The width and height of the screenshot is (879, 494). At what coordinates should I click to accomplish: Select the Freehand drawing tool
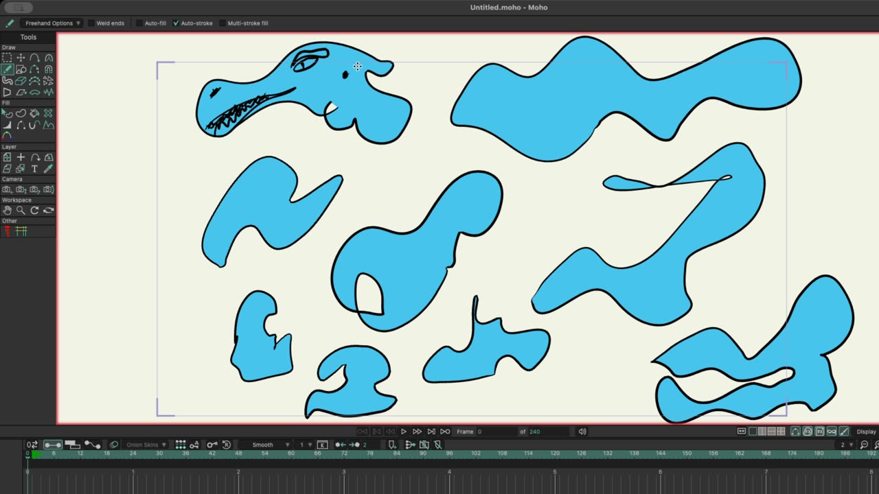tap(7, 69)
